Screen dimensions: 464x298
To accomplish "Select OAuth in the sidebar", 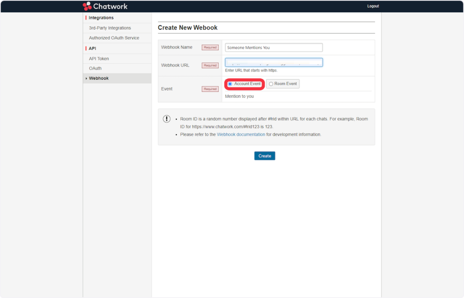I will coord(95,68).
